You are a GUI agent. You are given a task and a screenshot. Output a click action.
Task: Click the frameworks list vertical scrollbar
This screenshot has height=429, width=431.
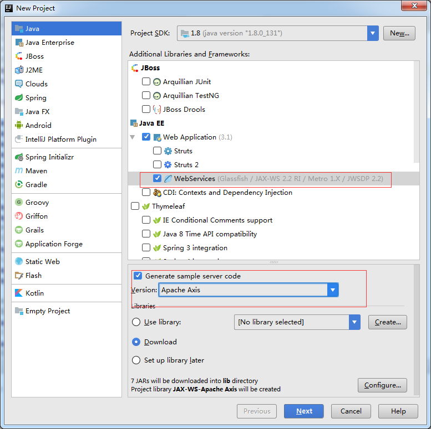417,111
